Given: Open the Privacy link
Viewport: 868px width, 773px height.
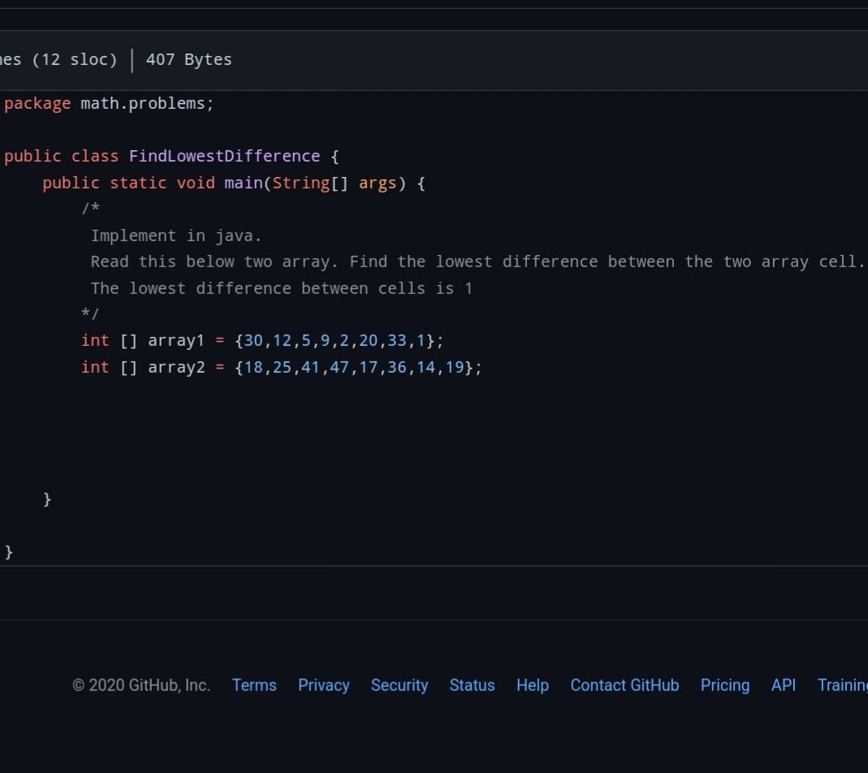Looking at the screenshot, I should pyautogui.click(x=323, y=685).
